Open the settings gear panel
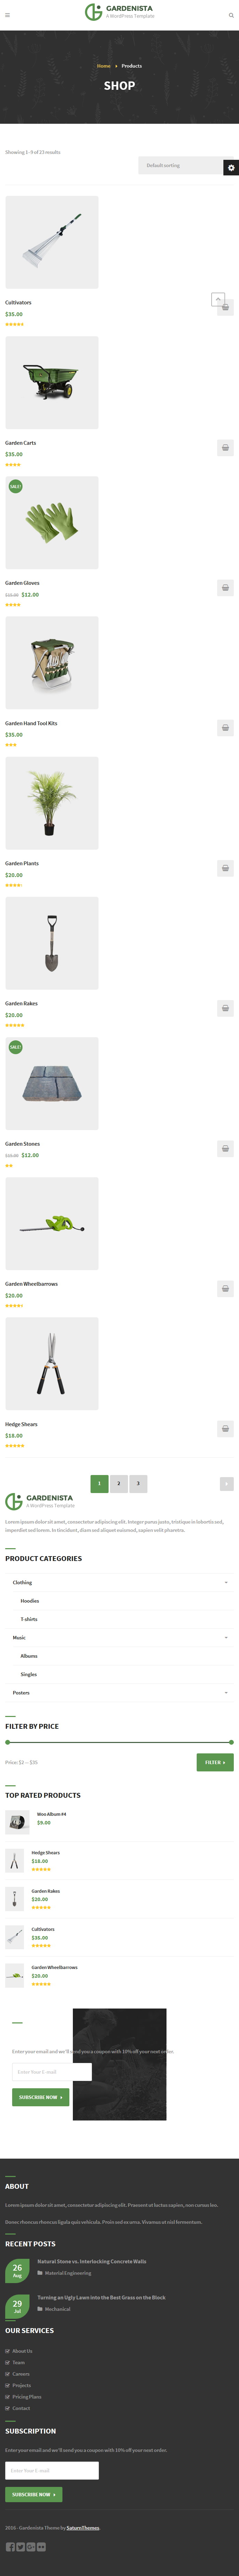Screen dimensions: 239x2576 231,167
